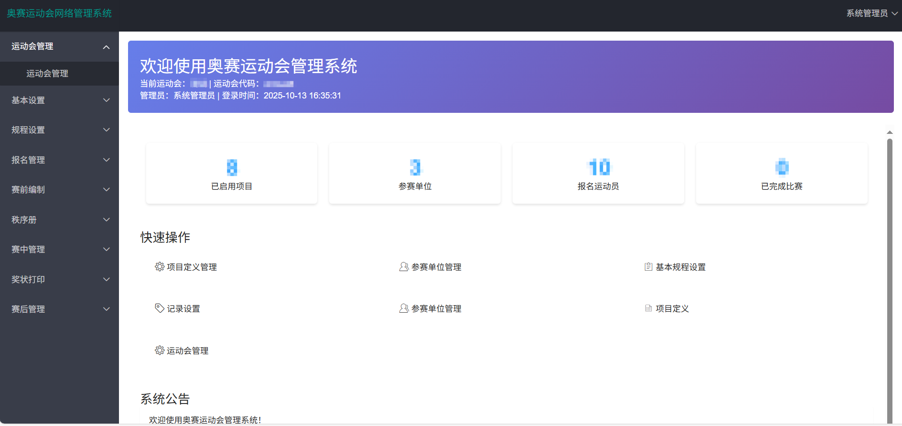This screenshot has height=426, width=902.
Task: Click the user icon beside first 参赛单位管理
Action: pos(404,267)
